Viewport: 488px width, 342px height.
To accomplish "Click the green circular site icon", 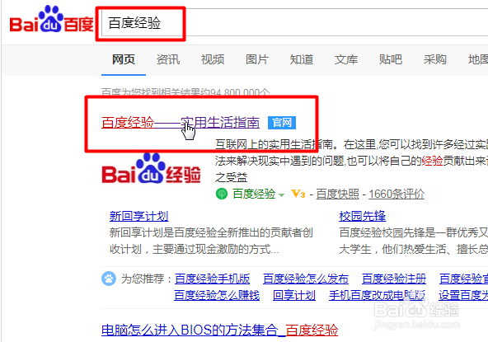I will pos(222,194).
